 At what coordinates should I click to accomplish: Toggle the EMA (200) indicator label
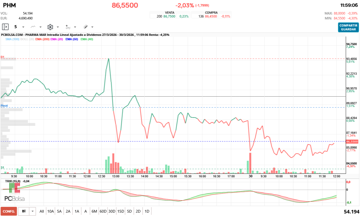(x=42, y=39)
